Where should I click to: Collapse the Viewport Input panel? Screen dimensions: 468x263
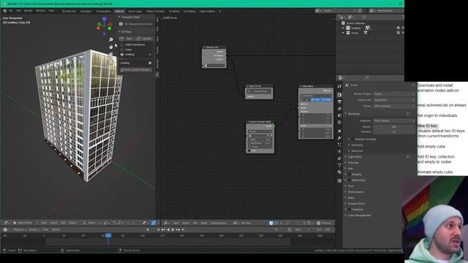(x=120, y=17)
